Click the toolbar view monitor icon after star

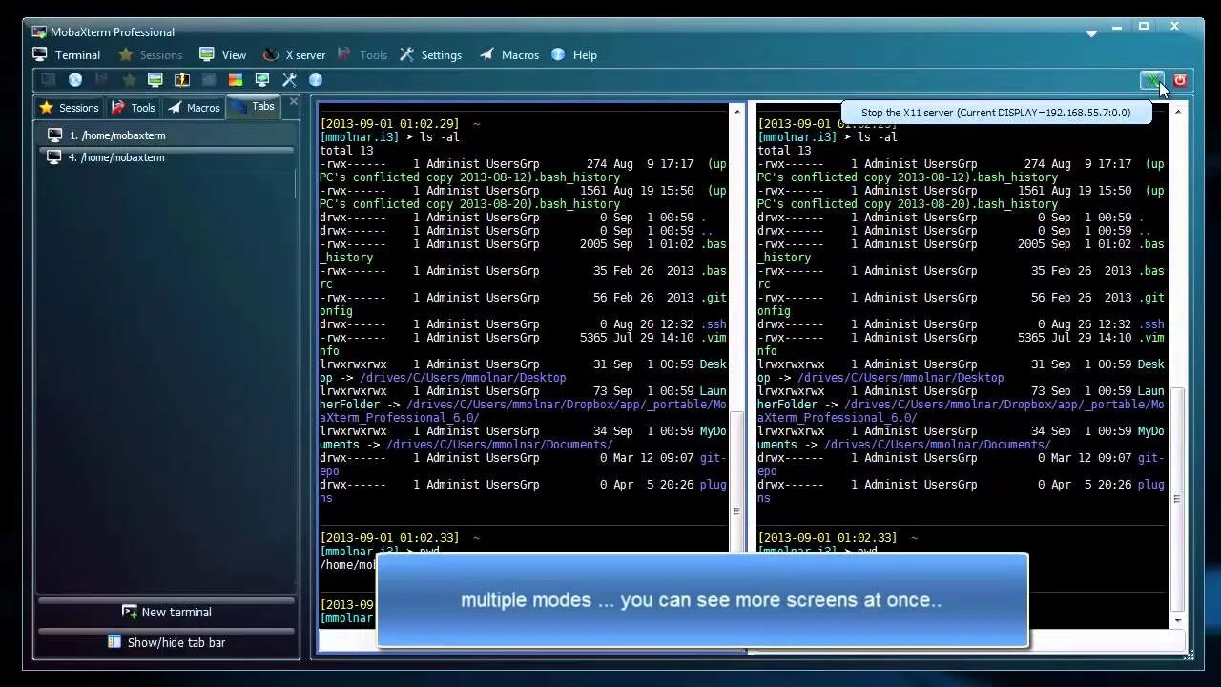[155, 80]
